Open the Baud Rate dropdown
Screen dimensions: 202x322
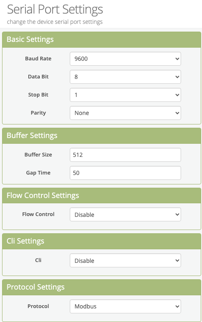125,59
